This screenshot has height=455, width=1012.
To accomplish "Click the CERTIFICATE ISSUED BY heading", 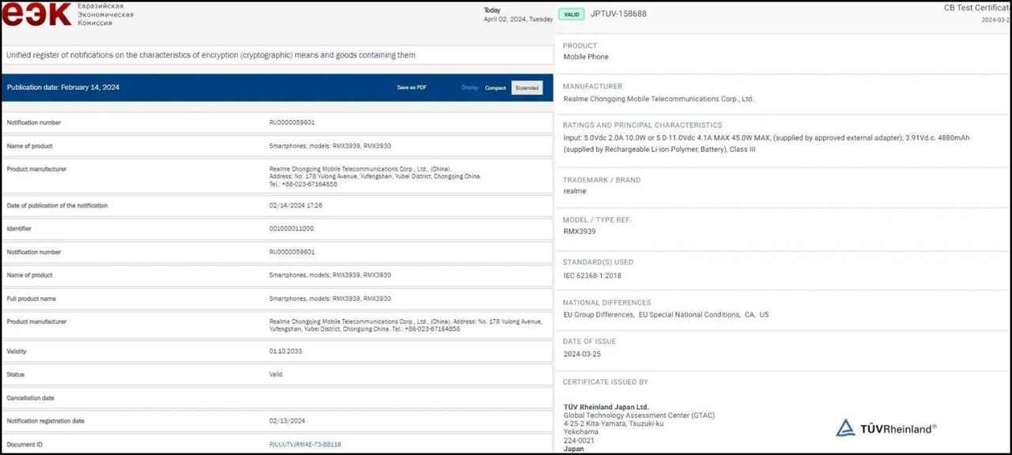I will tap(606, 382).
